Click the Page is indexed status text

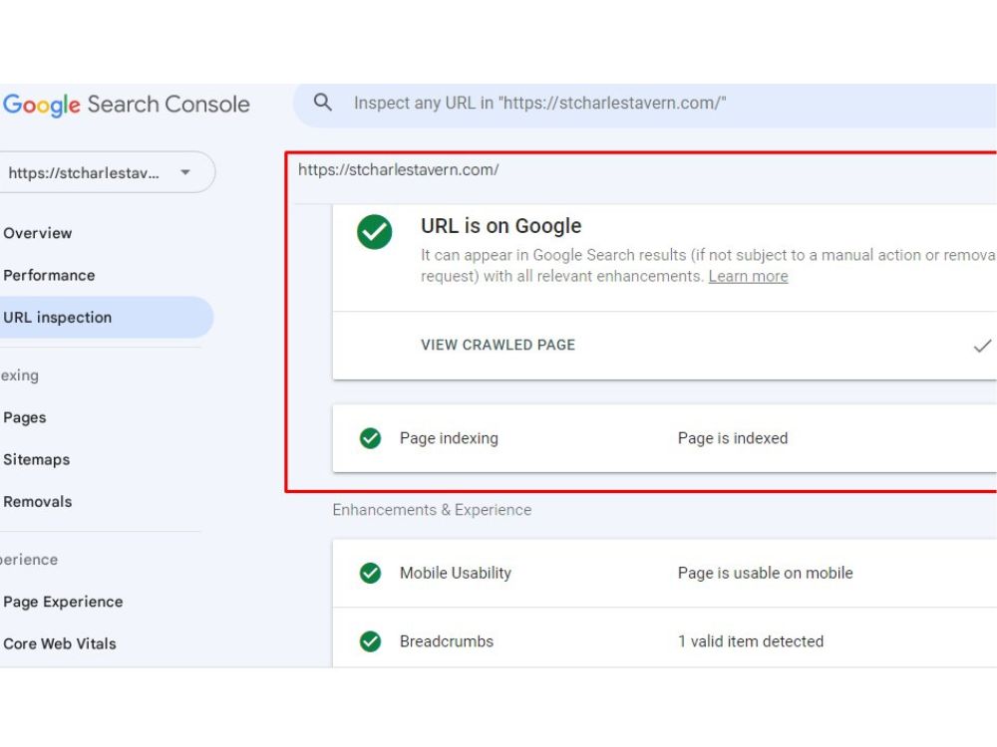point(733,438)
